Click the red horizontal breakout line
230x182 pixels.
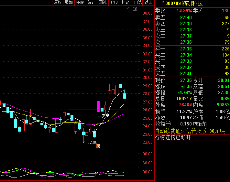[96, 110]
